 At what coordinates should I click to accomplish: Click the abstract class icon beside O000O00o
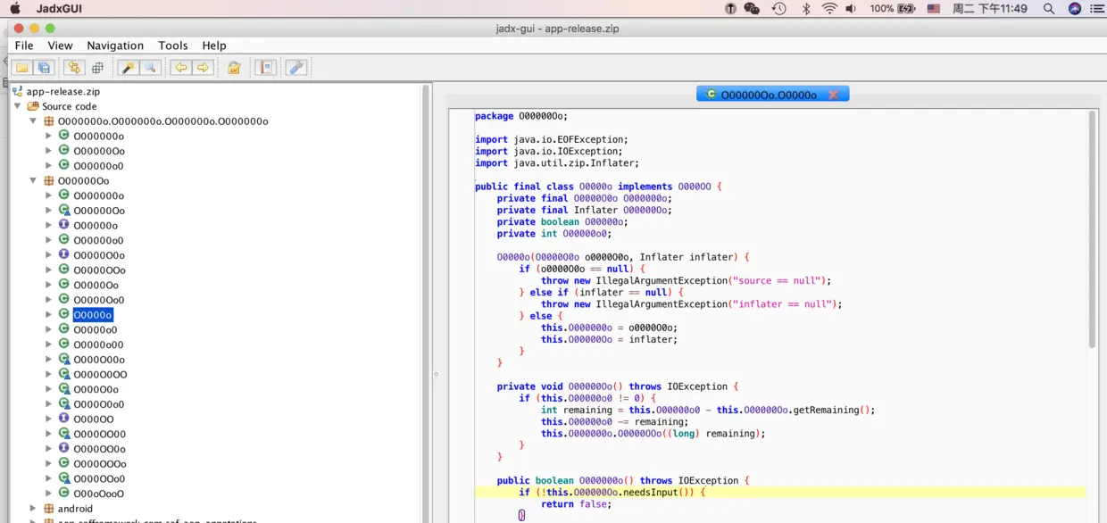[x=64, y=359]
